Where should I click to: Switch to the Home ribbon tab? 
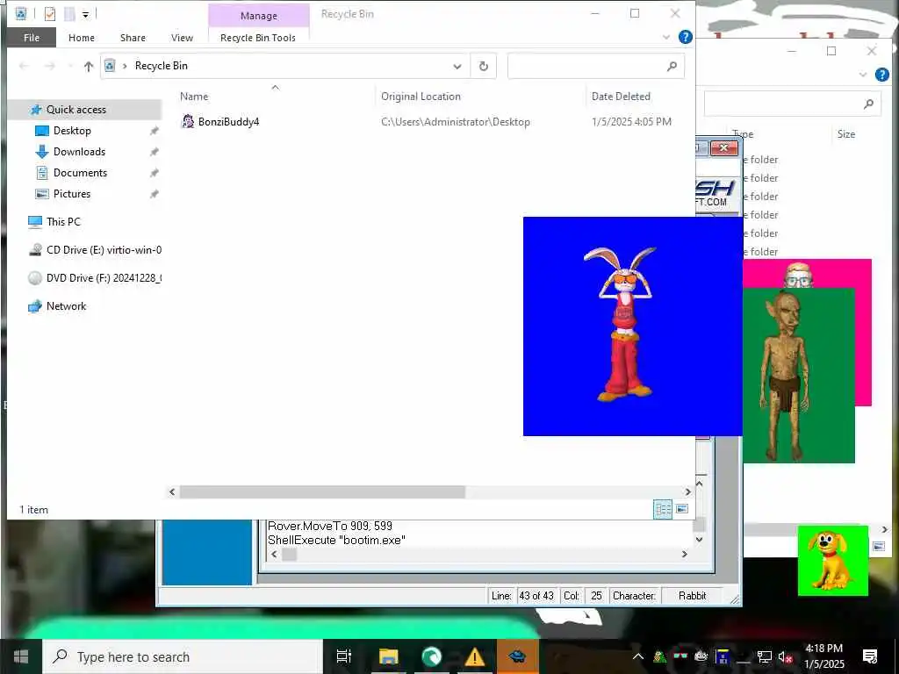(x=82, y=38)
